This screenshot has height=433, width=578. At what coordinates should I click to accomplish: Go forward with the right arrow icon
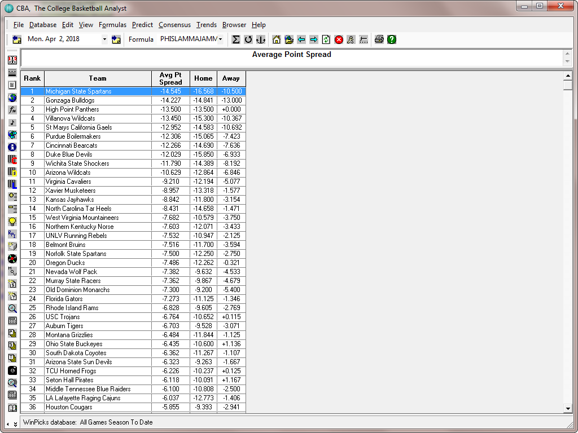(x=314, y=39)
